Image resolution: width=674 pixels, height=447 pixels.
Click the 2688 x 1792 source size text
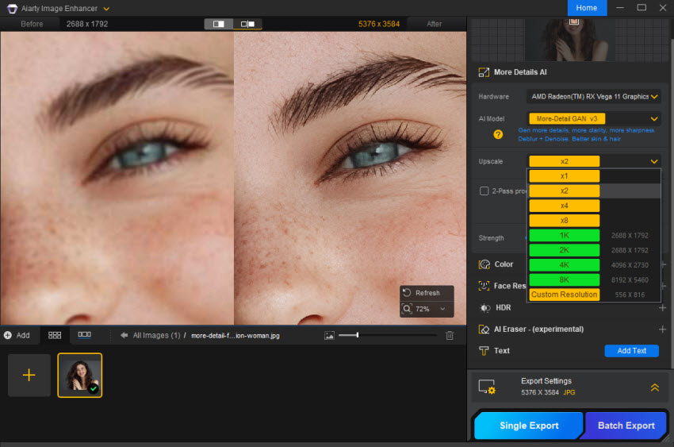(87, 24)
